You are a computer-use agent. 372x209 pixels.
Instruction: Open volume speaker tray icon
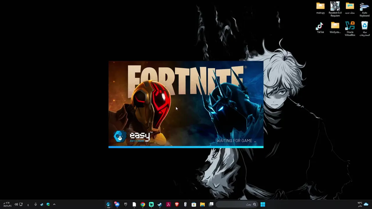click(16, 204)
